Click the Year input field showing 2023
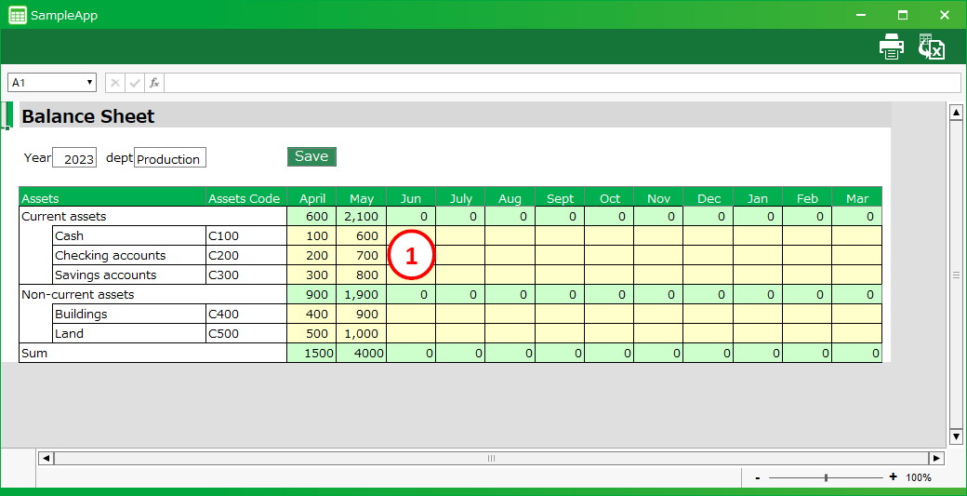Image resolution: width=967 pixels, height=496 pixels. [x=74, y=158]
